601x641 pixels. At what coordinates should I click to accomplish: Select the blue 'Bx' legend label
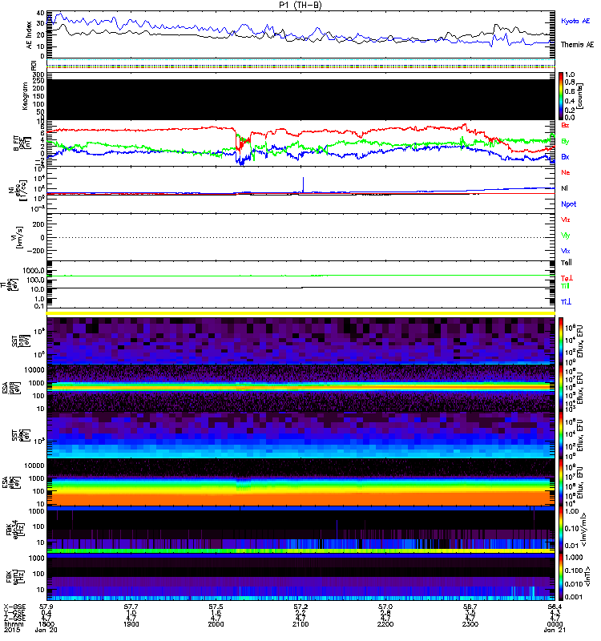click(x=565, y=156)
